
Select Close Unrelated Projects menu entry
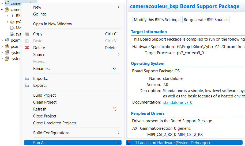click(x=55, y=123)
